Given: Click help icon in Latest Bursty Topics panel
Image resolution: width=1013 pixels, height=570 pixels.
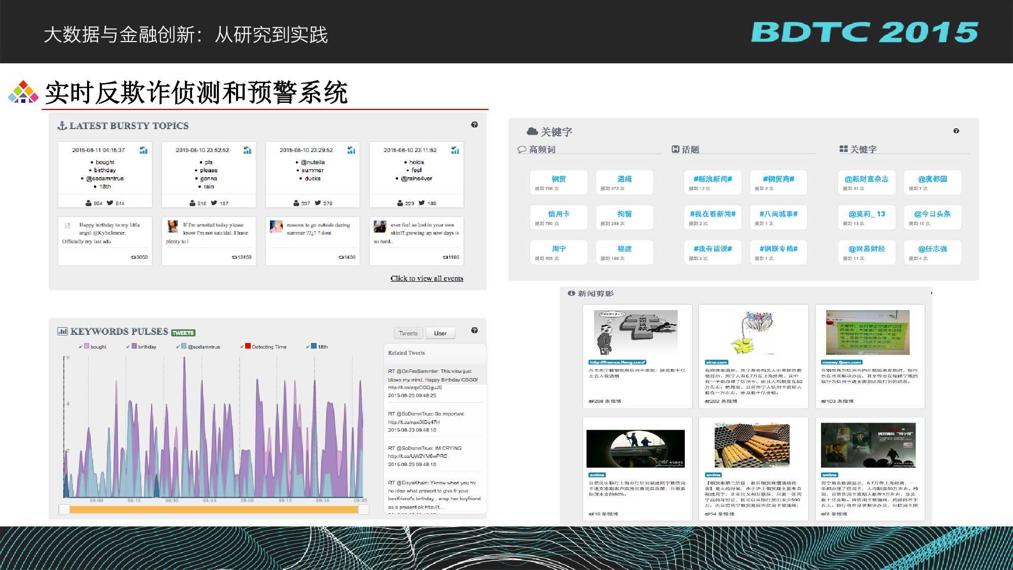Looking at the screenshot, I should (x=474, y=125).
